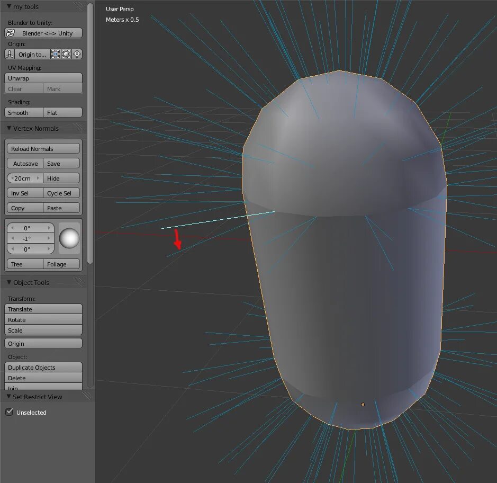This screenshot has width=497, height=483.
Task: Increase the bottom 0° angle value
Action: click(x=49, y=249)
